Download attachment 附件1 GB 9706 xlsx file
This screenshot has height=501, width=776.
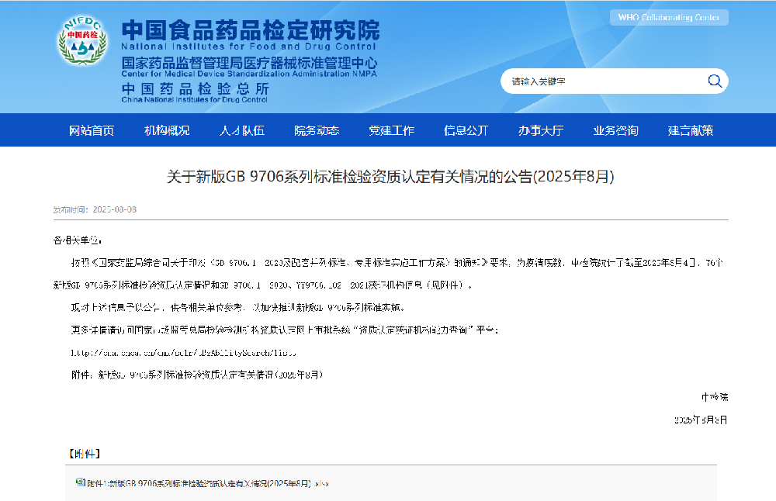tap(204, 482)
